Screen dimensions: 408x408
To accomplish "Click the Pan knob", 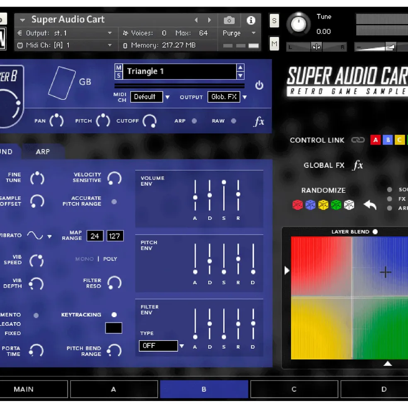I will pyautogui.click(x=56, y=121).
